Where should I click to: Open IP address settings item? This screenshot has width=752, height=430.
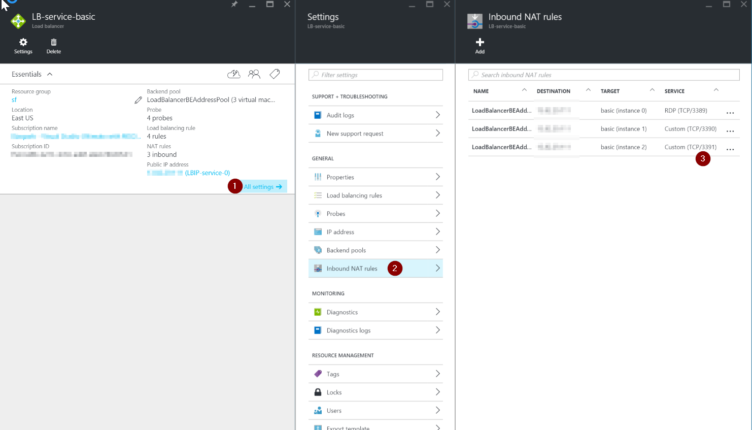click(x=375, y=232)
